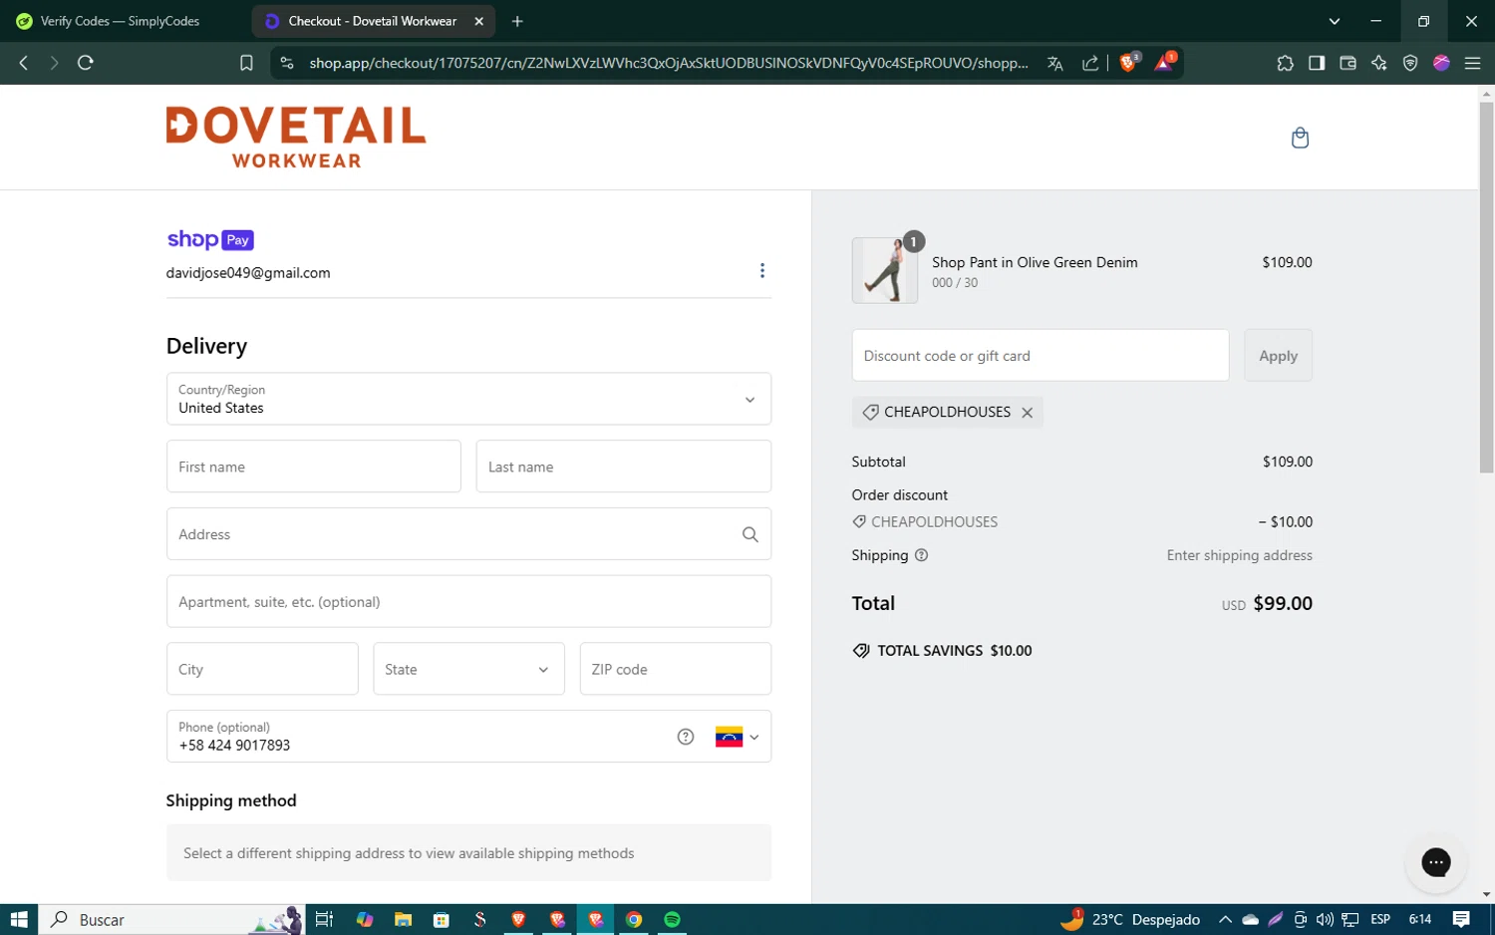Click the share page icon
Viewport: 1495px width, 935px height.
pyautogui.click(x=1090, y=63)
